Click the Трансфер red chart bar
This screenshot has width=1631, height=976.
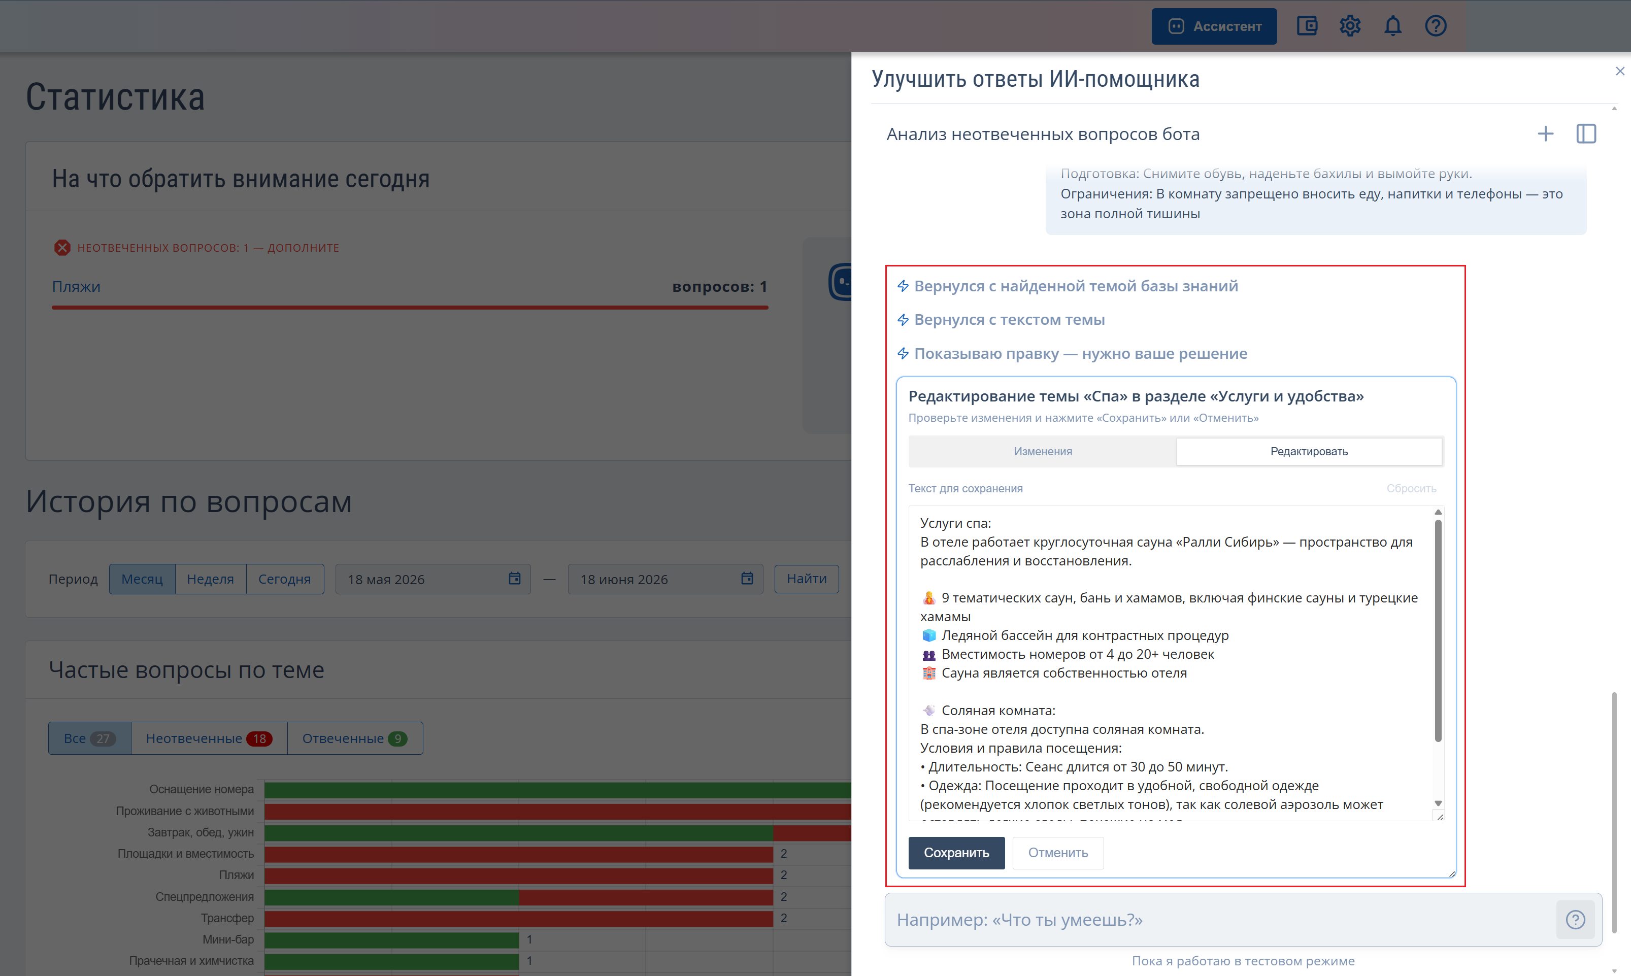519,919
